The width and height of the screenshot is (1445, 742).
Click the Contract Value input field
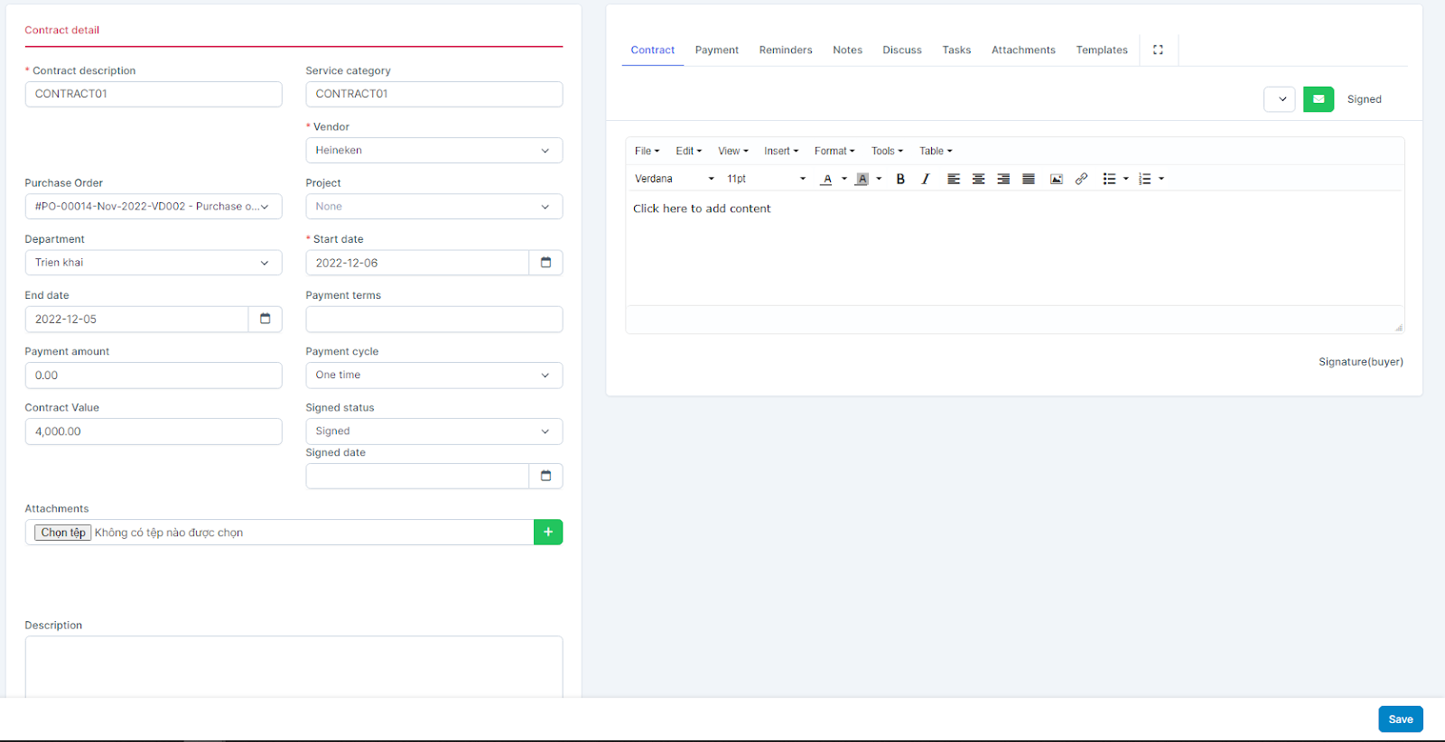pos(154,431)
